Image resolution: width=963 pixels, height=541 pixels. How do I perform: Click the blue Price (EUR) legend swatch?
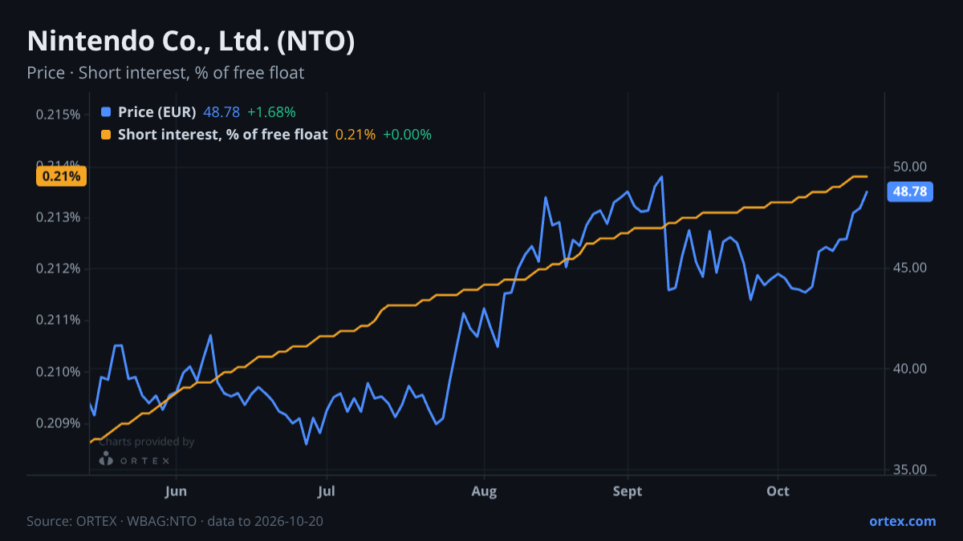pyautogui.click(x=106, y=112)
